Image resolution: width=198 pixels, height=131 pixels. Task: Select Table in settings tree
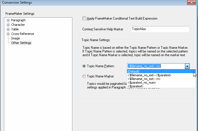(x=15, y=29)
